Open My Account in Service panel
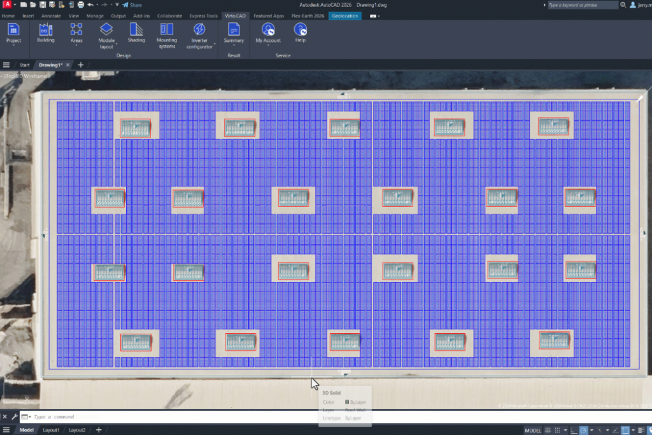 tap(268, 34)
